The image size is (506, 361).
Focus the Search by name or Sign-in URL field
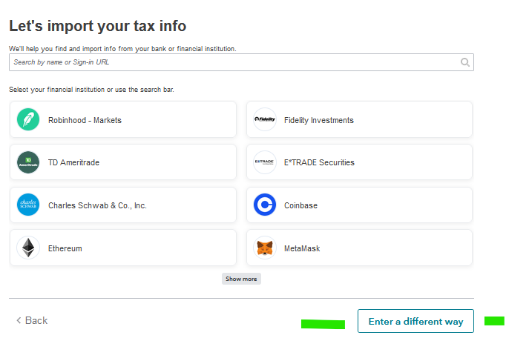coord(241,62)
